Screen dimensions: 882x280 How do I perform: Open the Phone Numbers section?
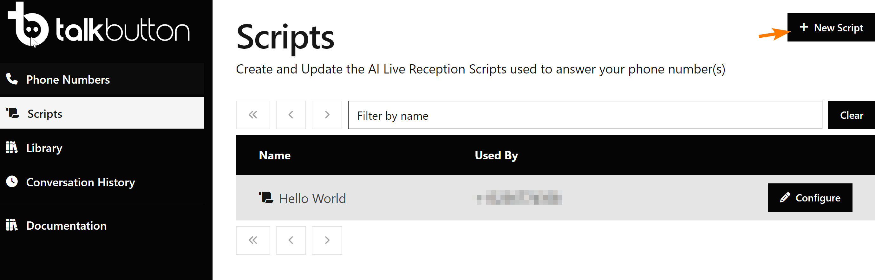[68, 79]
